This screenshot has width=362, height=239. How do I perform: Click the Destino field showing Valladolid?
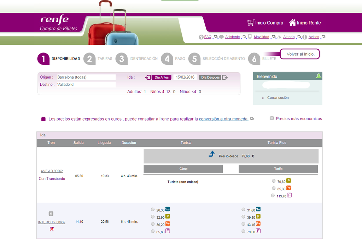click(86, 85)
